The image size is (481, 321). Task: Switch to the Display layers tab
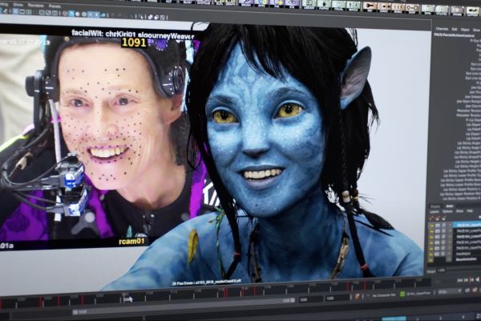(x=435, y=206)
